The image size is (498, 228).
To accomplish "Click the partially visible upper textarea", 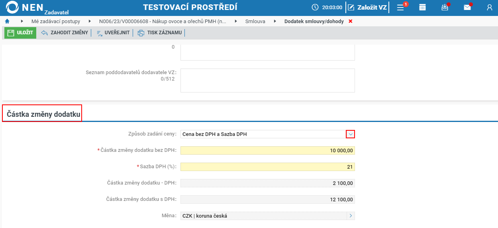I will (267, 53).
